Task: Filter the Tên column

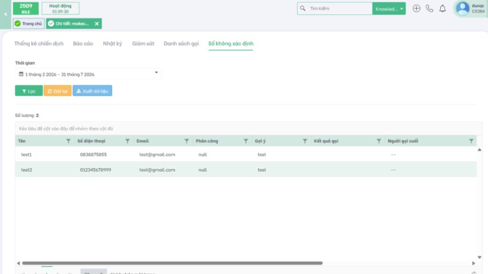Action: pyautogui.click(x=68, y=141)
